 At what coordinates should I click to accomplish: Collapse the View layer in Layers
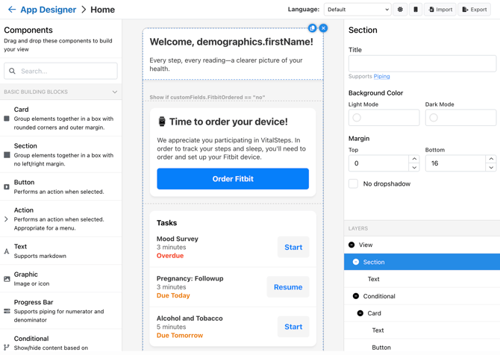pos(351,245)
